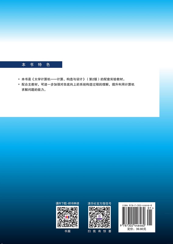Screen dimensions: 173x244
Task: Click the 扫我有惊喜 caption
Action: 100,231
